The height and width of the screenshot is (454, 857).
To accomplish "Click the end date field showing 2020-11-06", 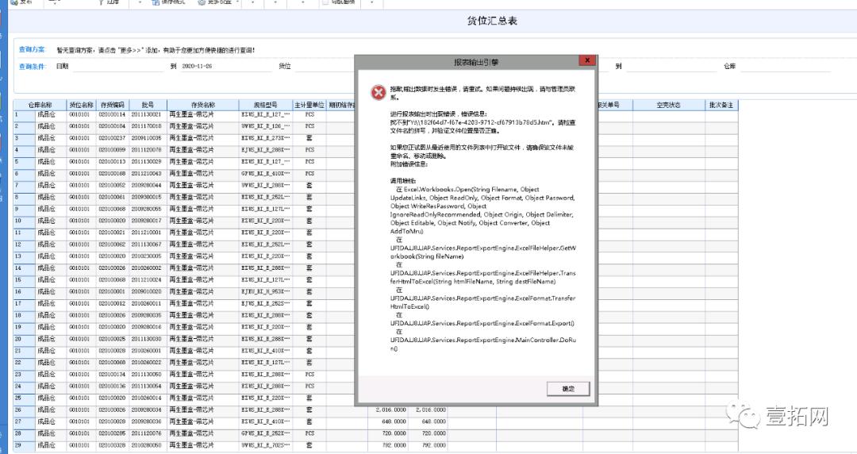I will (x=226, y=66).
